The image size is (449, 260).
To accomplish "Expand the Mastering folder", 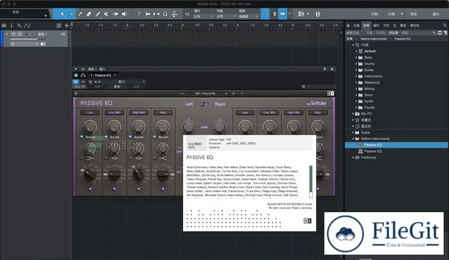I will tap(356, 83).
